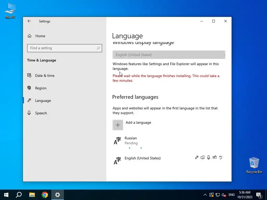The width and height of the screenshot is (267, 200).
Task: Open the clock showing 5:36 AM
Action: [x=245, y=195]
